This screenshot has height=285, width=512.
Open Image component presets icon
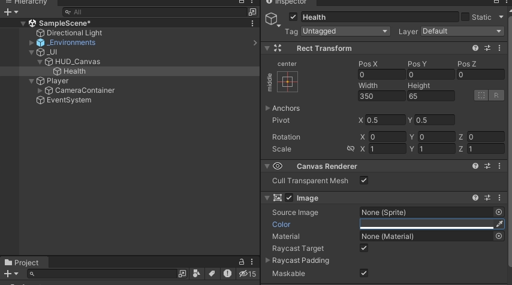click(487, 198)
